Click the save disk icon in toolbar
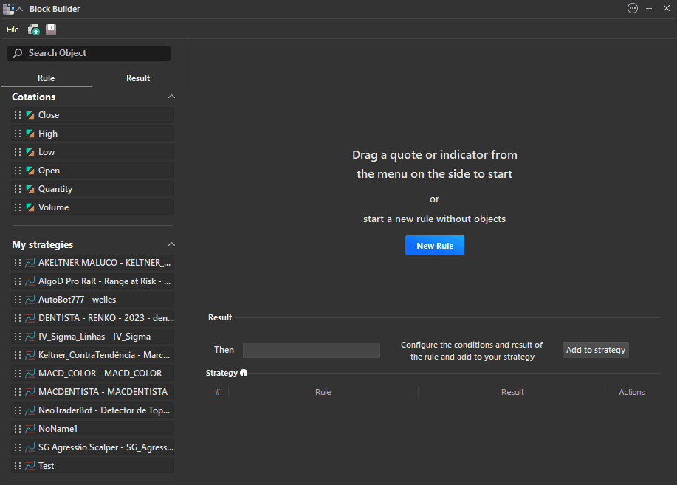The height and width of the screenshot is (485, 677). (x=51, y=30)
